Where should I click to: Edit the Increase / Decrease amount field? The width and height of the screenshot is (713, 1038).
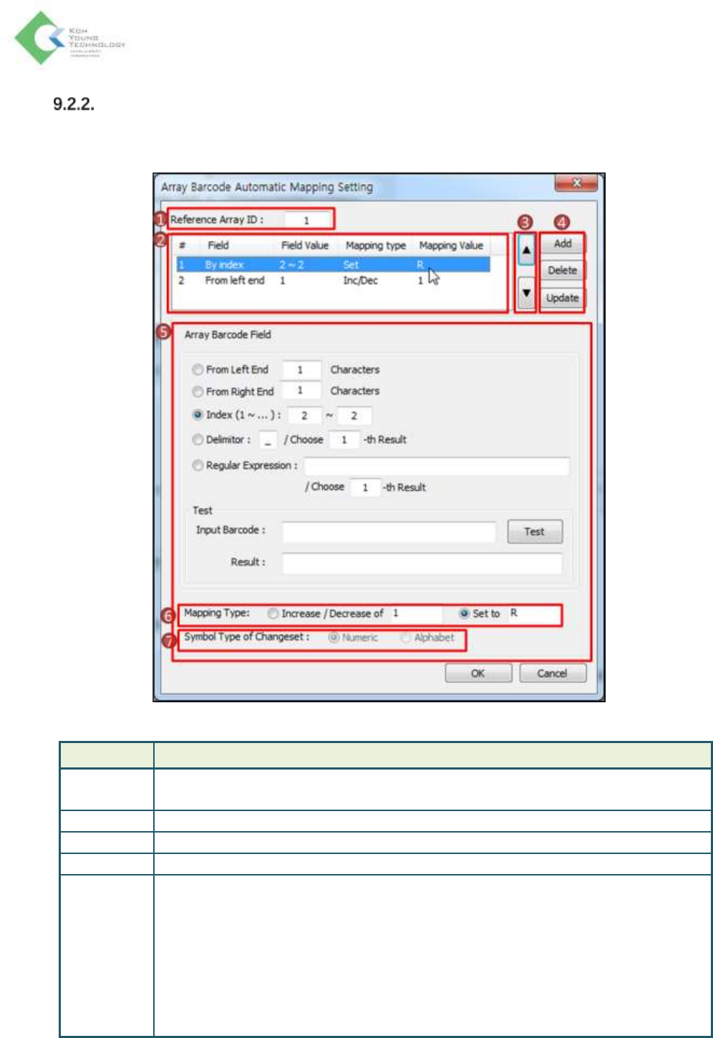[416, 613]
